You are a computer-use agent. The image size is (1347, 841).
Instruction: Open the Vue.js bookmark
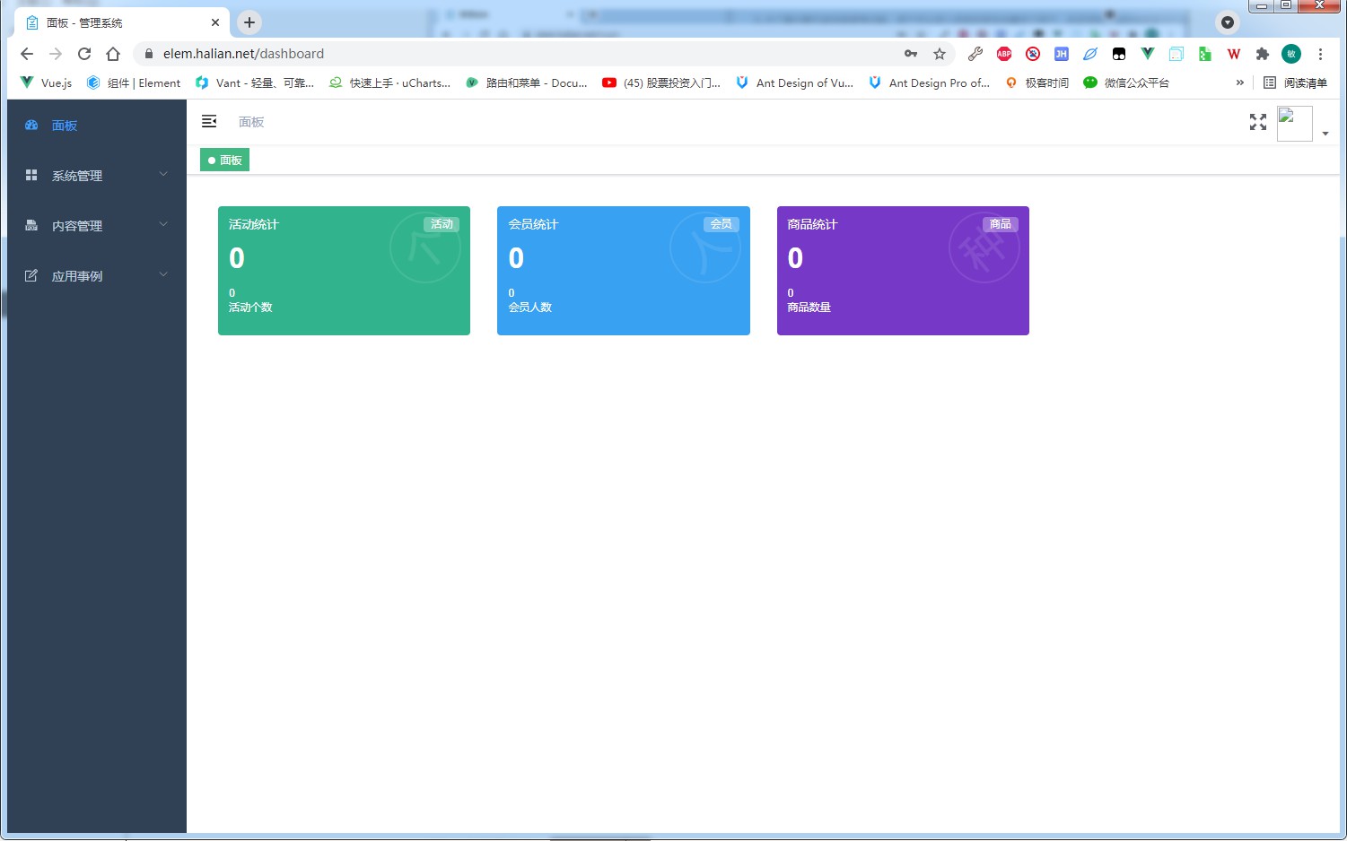pyautogui.click(x=46, y=82)
